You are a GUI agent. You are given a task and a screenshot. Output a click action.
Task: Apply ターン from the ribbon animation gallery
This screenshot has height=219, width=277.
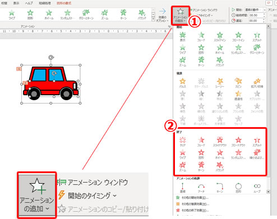(x=123, y=15)
